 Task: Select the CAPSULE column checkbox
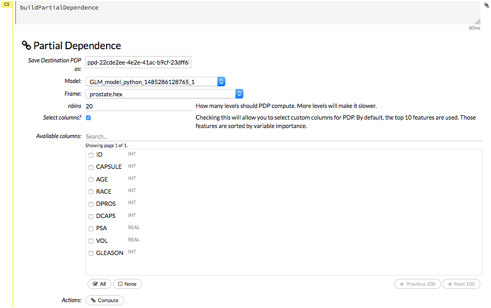91,167
